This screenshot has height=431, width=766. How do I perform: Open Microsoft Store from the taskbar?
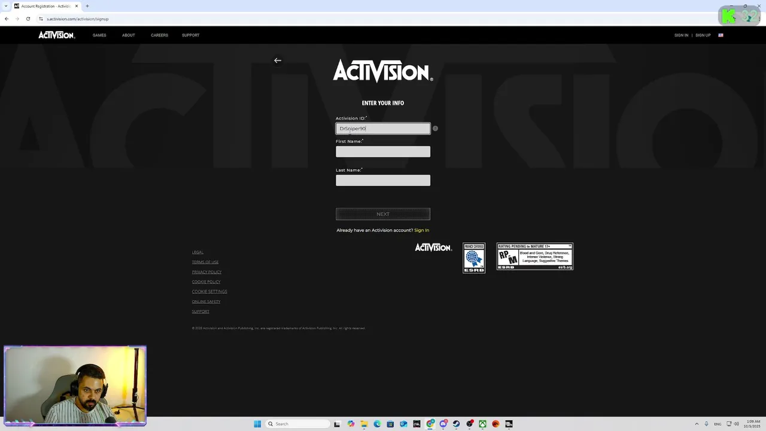(390, 424)
